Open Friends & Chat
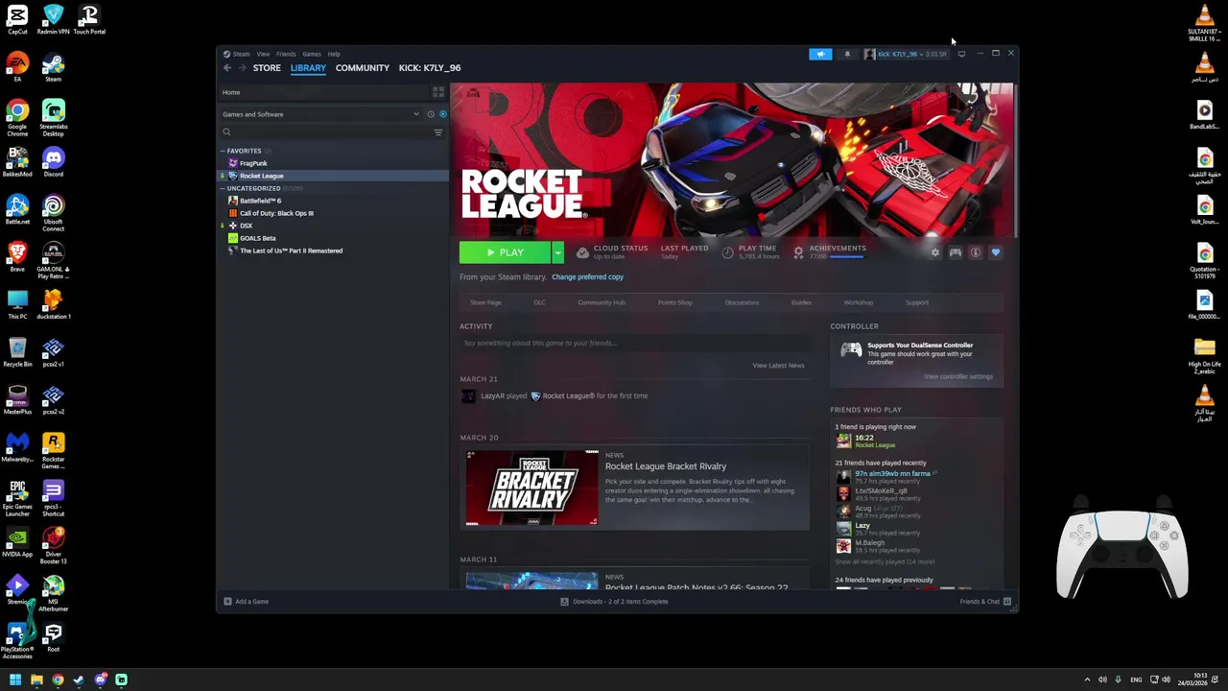 [x=985, y=602]
